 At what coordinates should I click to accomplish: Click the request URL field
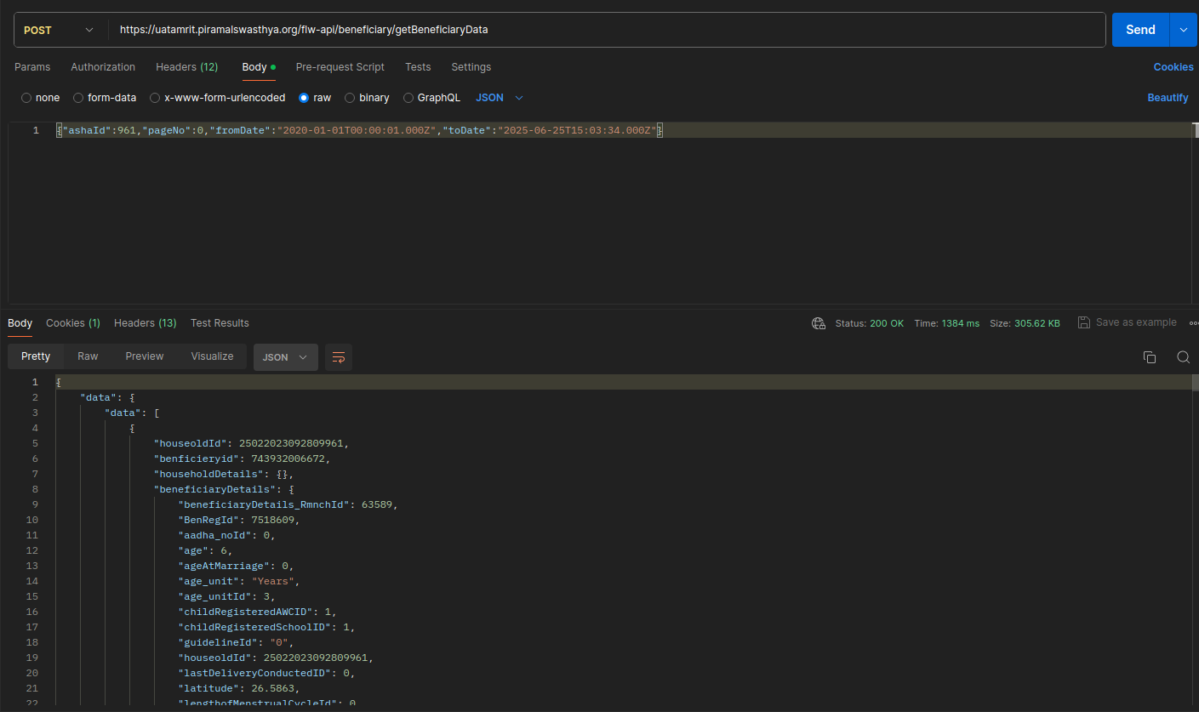(x=607, y=30)
